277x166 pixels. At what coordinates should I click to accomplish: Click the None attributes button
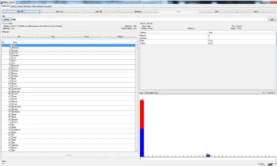coord(53,37)
